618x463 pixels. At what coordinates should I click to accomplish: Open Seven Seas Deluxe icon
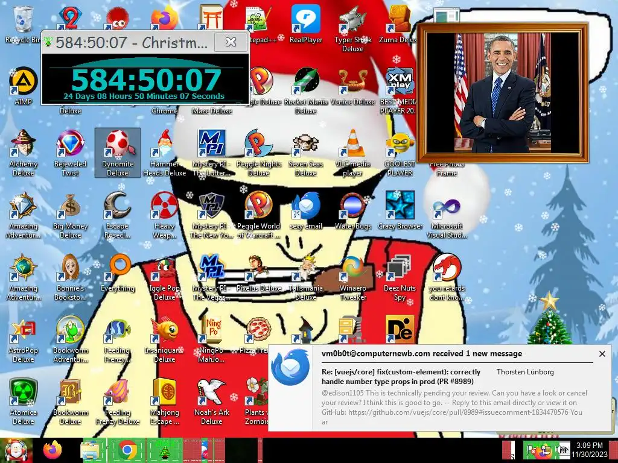305,154
